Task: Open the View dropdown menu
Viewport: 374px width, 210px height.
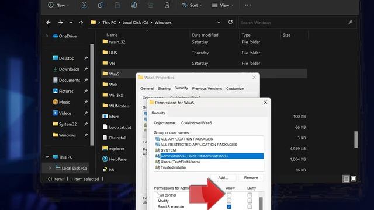Action: [x=223, y=5]
